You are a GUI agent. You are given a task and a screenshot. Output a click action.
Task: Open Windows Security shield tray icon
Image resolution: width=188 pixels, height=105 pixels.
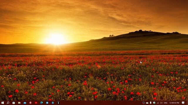point(154,103)
